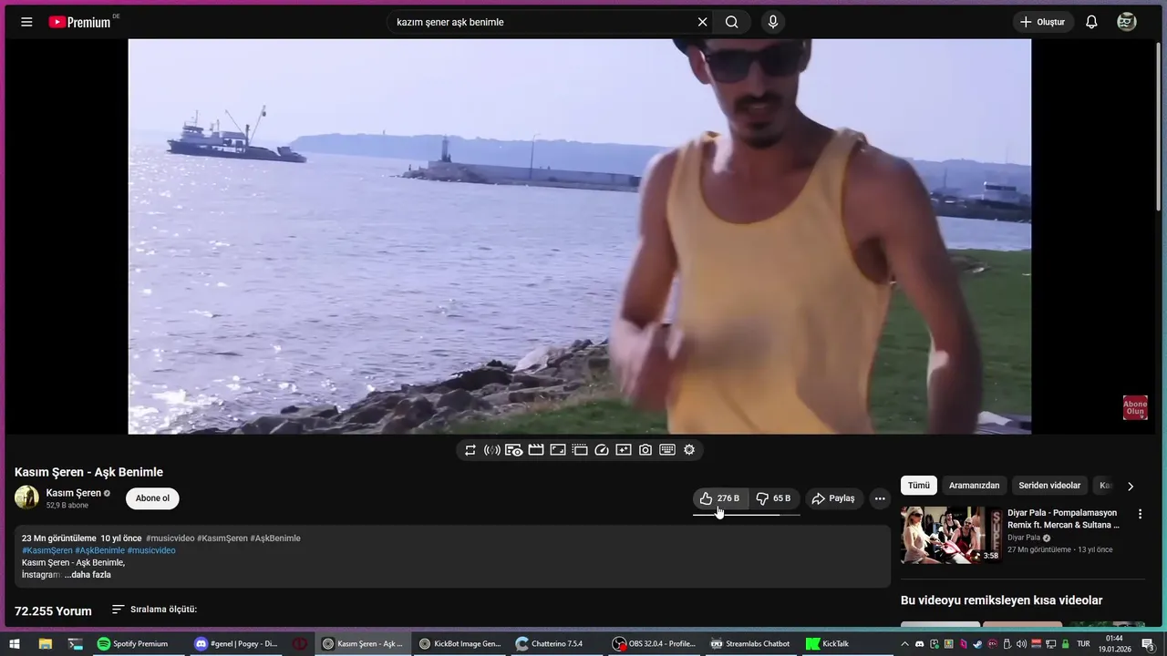The image size is (1167, 656).
Task: Click the Abone Olun watermark on video
Action: (1135, 407)
